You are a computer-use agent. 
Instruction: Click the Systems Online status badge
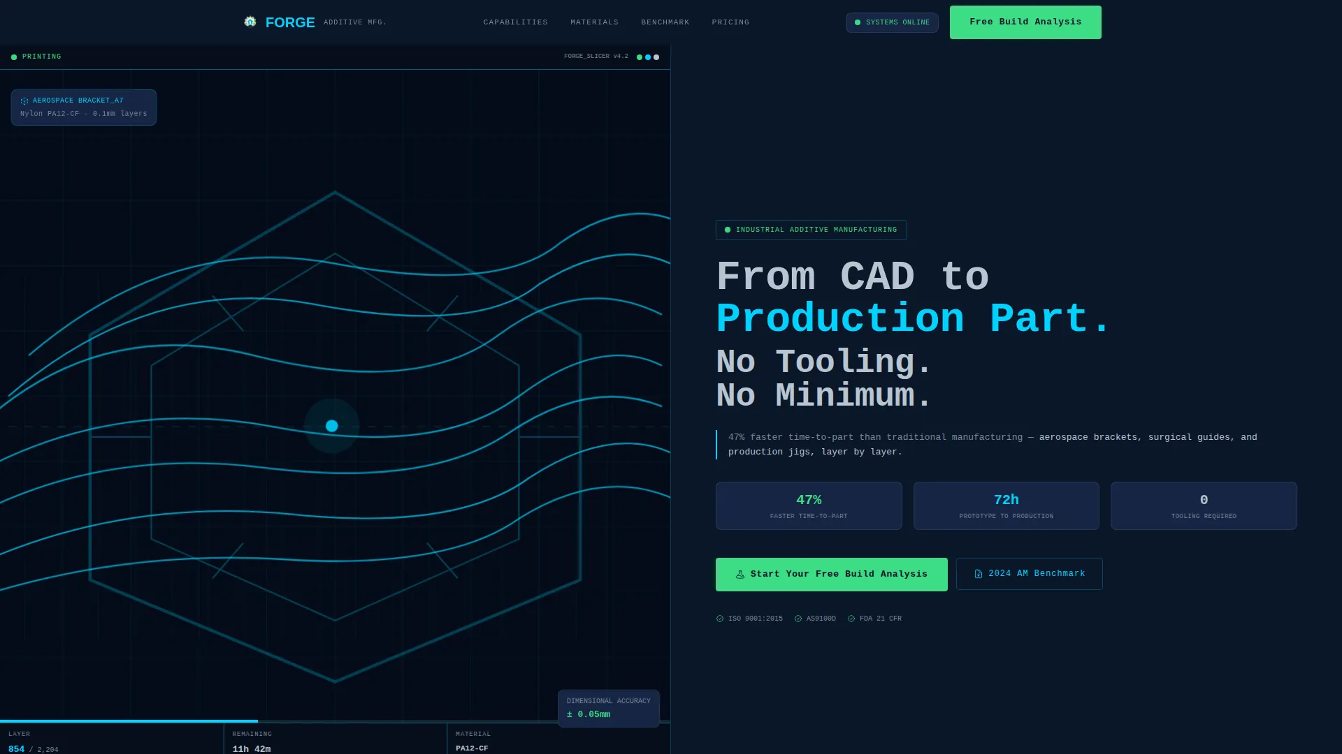click(x=892, y=22)
